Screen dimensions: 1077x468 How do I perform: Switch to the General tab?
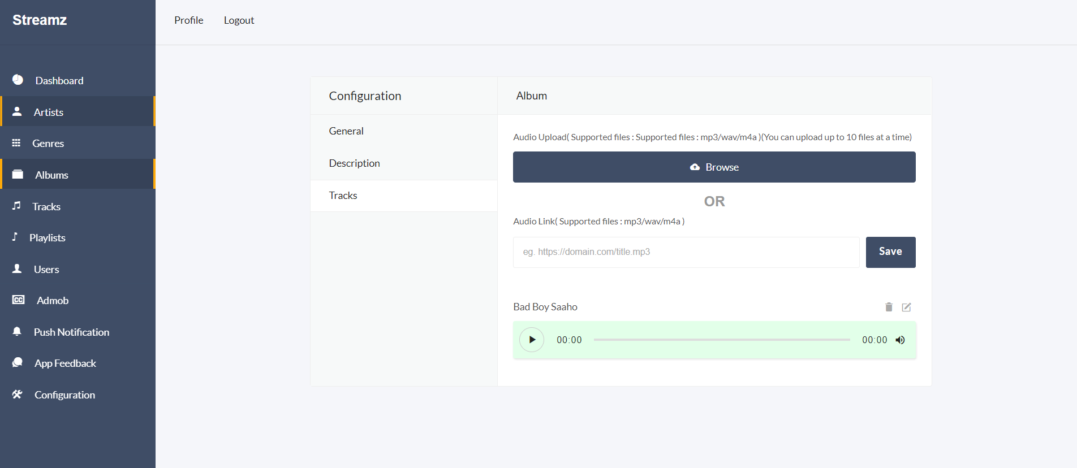point(346,131)
